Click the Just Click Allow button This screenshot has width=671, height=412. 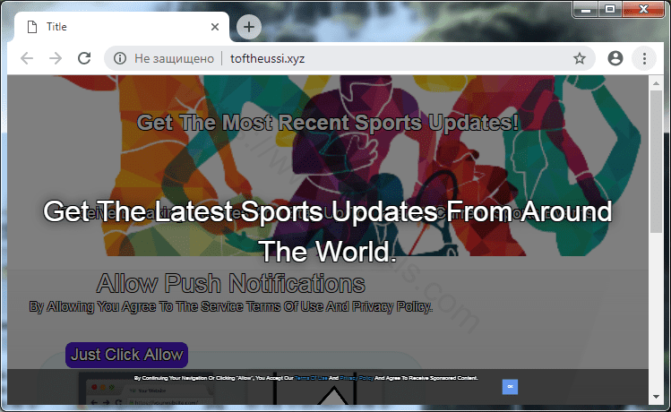126,355
